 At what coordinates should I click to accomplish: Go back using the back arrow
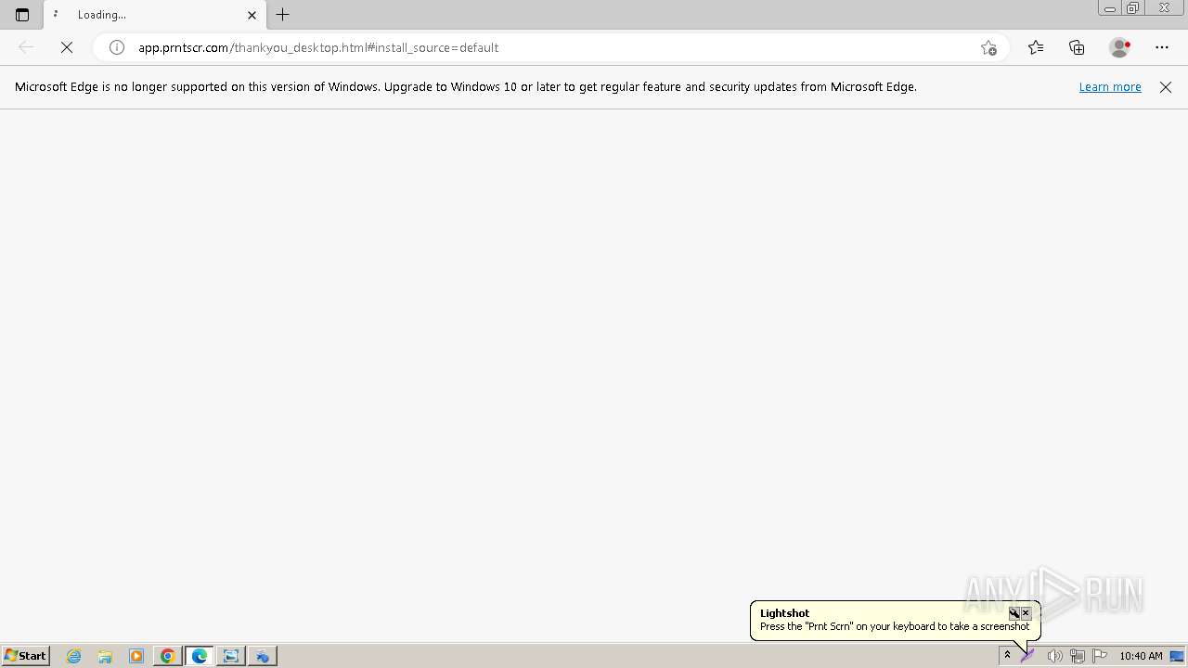[x=26, y=47]
